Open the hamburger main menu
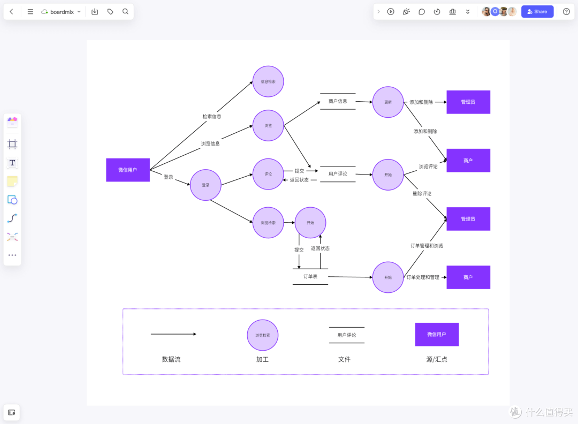Image resolution: width=578 pixels, height=424 pixels. (x=31, y=12)
